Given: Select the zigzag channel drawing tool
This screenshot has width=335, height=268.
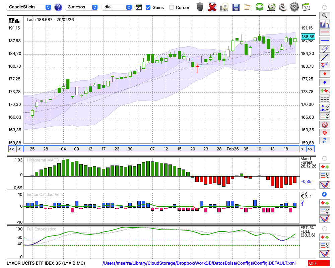Looking at the screenshot, I should (325, 49).
